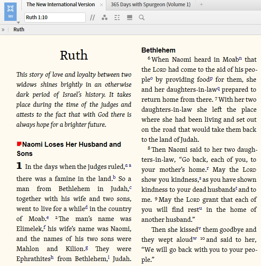Click the Ruth 1:10 reference box

(54, 18)
